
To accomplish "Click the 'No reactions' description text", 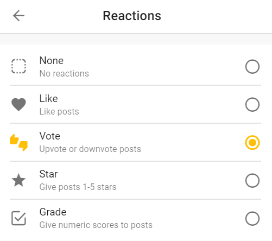I will coord(64,74).
